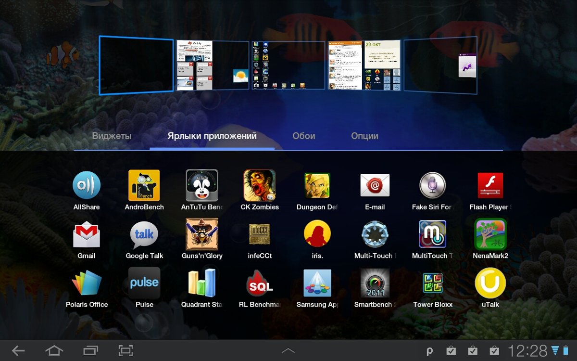Check the battery status icon
577x361 pixels.
click(x=566, y=350)
